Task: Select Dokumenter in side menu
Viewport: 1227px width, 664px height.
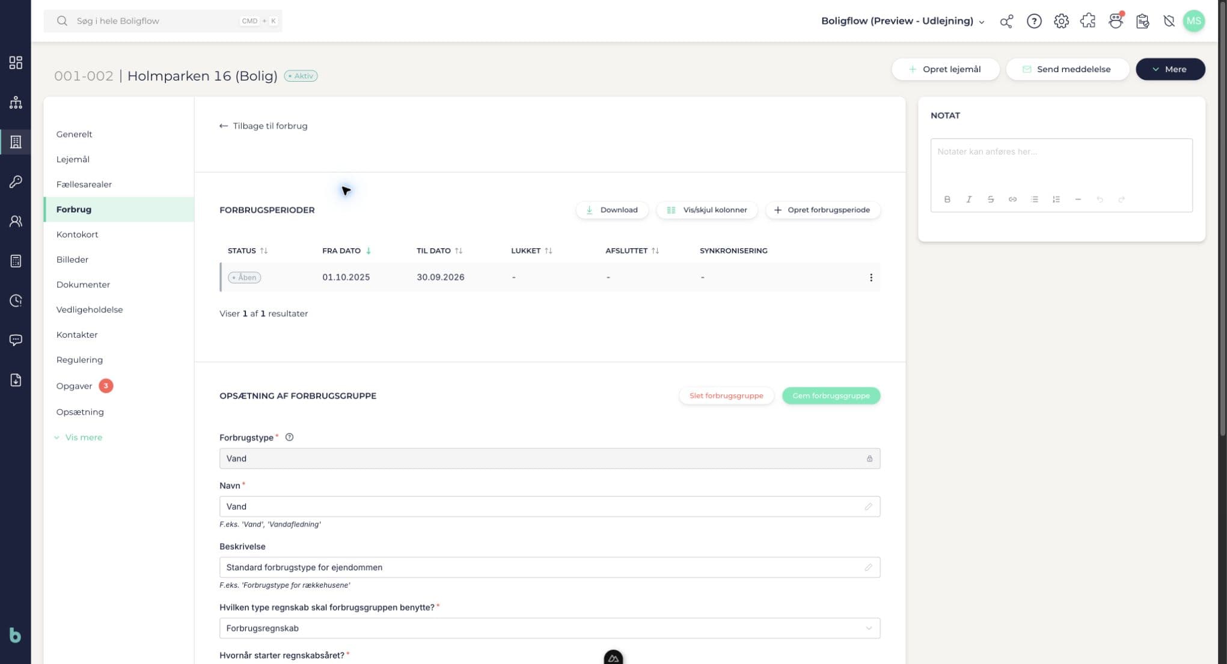Action: 83,284
